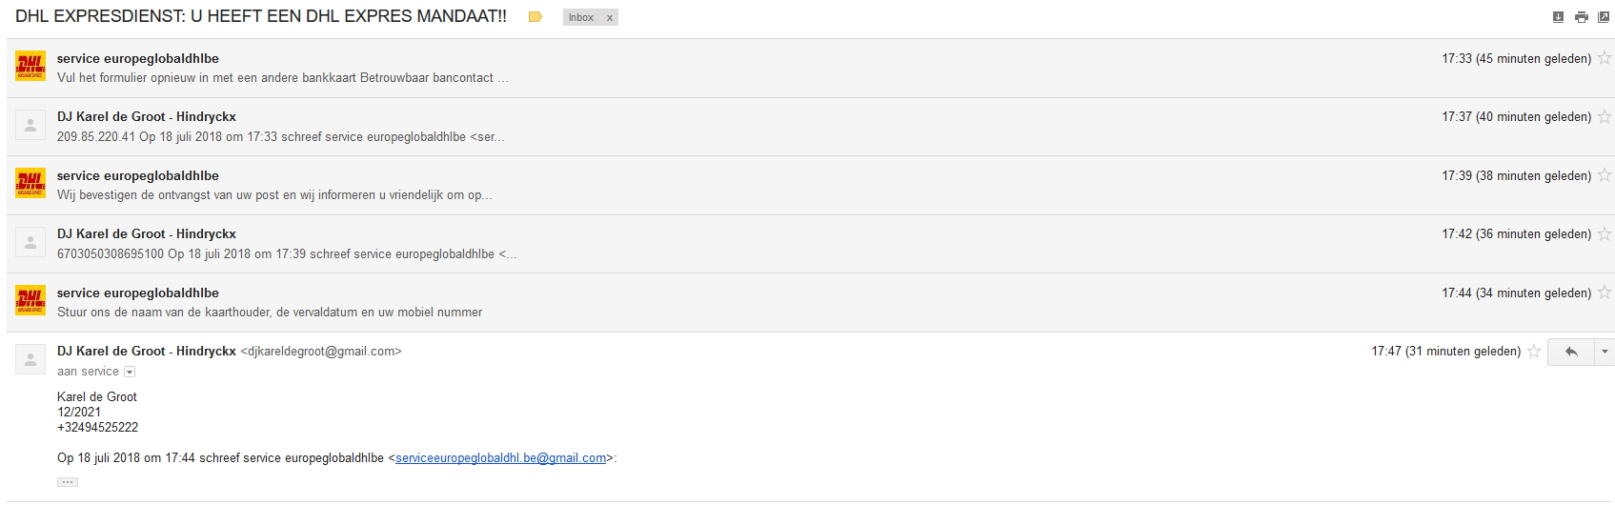Star the 17:39 DHL service message
This screenshot has width=1615, height=505.
pyautogui.click(x=1605, y=175)
